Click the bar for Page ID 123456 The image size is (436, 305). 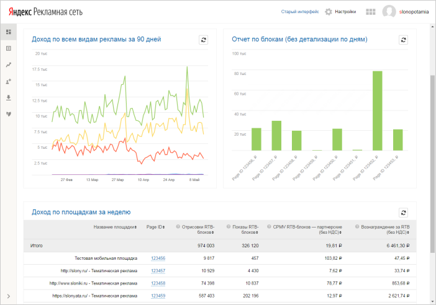(x=257, y=139)
